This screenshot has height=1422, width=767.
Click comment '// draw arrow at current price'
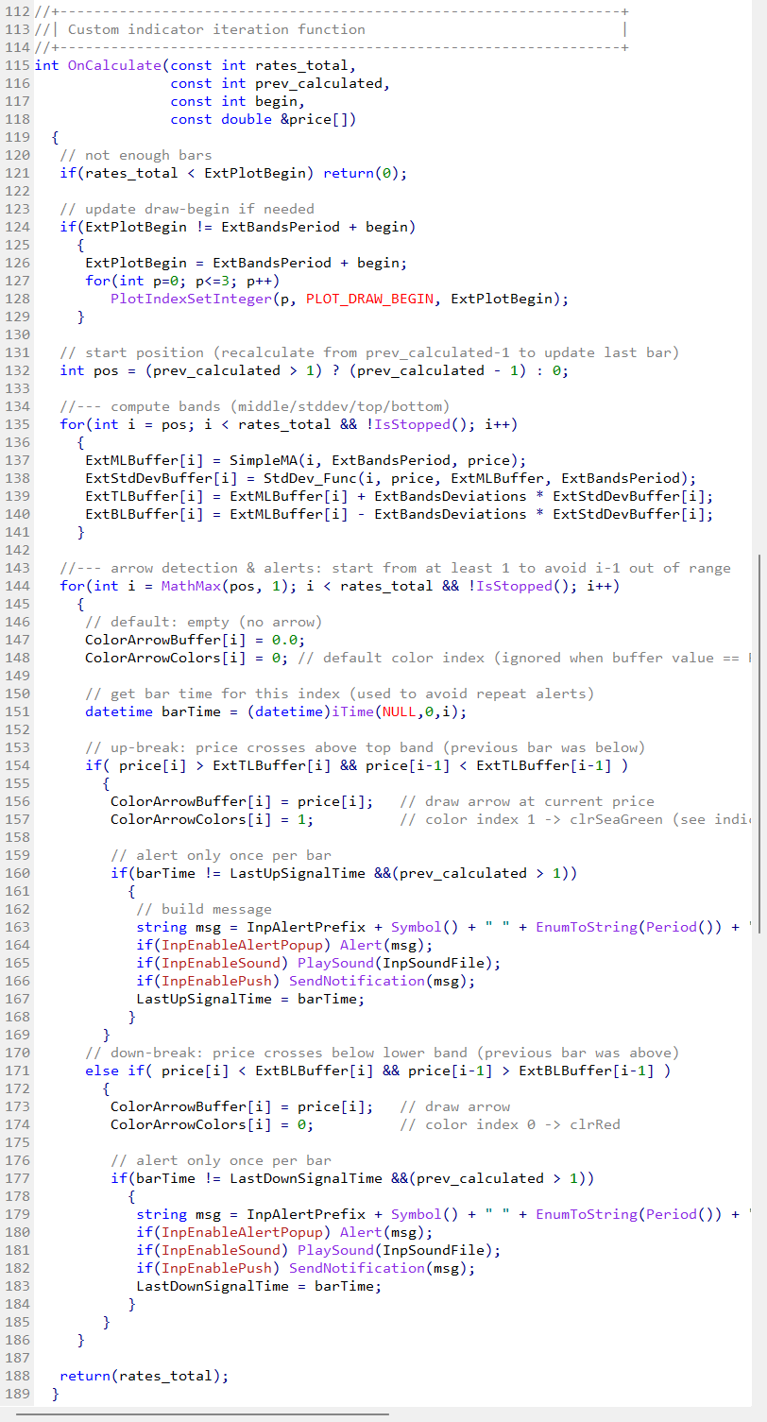point(527,801)
